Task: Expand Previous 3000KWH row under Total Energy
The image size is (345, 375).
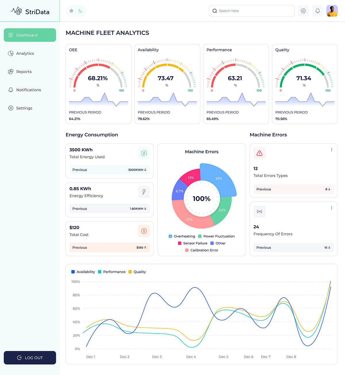Action: click(x=109, y=170)
